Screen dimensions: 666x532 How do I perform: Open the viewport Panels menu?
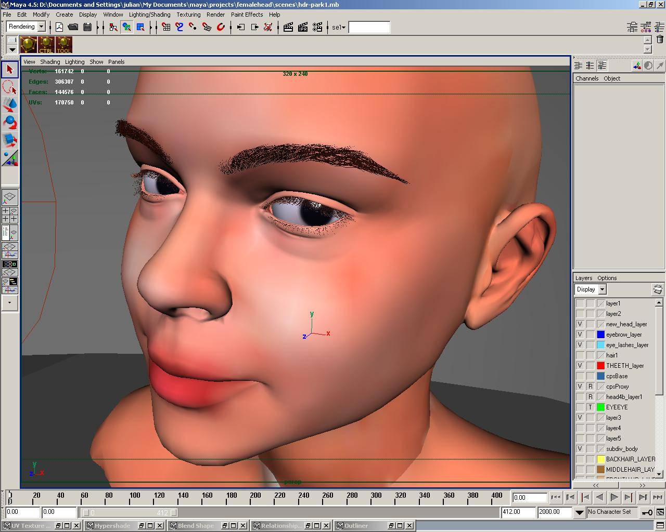pos(116,62)
